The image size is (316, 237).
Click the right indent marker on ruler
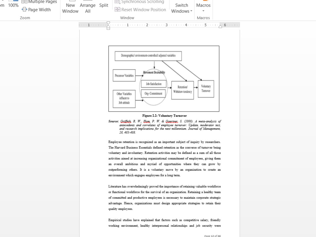pyautogui.click(x=220, y=27)
